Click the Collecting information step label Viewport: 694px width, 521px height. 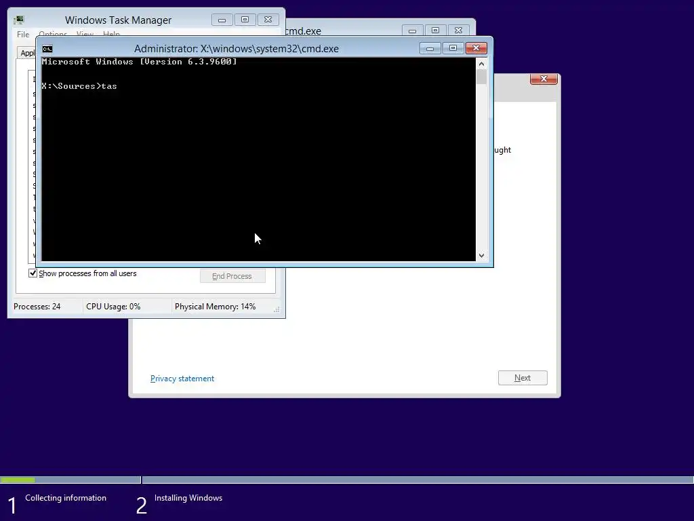pyautogui.click(x=66, y=498)
